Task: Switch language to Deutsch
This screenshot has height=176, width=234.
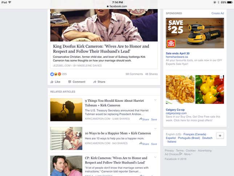Action: pyautogui.click(x=207, y=138)
